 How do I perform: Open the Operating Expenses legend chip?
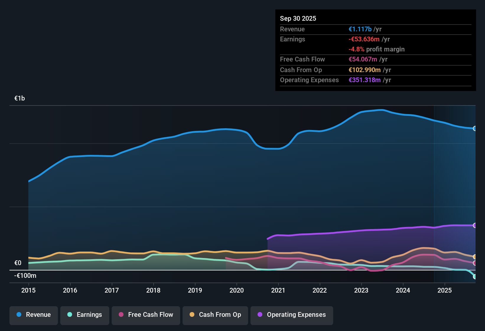pos(292,315)
